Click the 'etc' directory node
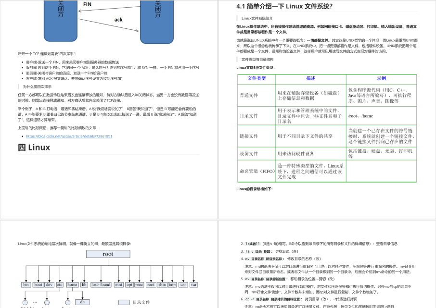Viewport: 436px width, 308px height. [x=60, y=284]
